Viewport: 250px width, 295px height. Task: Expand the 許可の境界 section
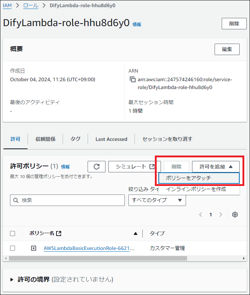[x=12, y=279]
